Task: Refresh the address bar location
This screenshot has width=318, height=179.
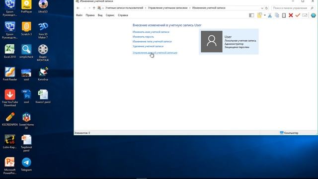Action: click(x=266, y=8)
